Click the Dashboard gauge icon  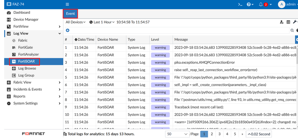pos(9,13)
